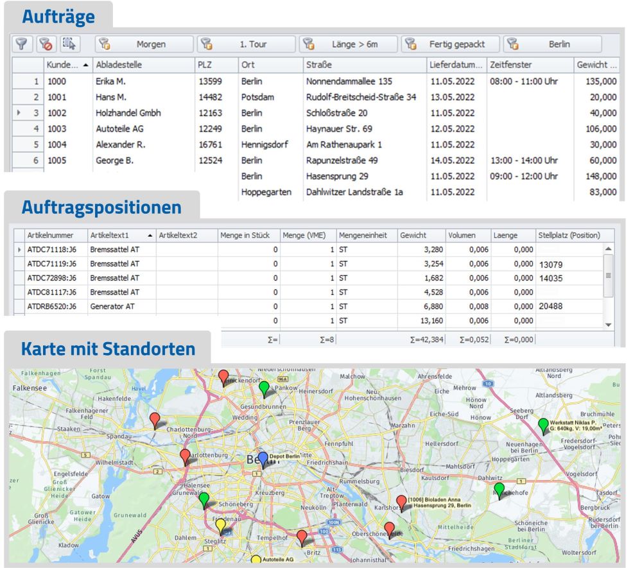Click the Auftragspositionen scrollbar thumb
This screenshot has height=568, width=642.
point(609,275)
